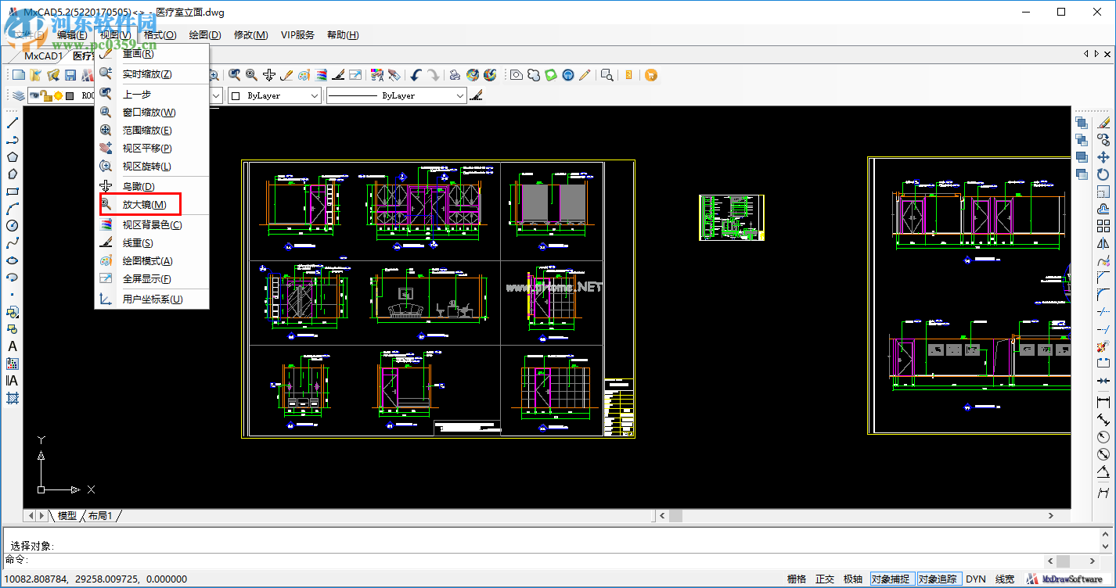Open the 绘图(D) menu
The image size is (1116, 588).
[x=205, y=35]
